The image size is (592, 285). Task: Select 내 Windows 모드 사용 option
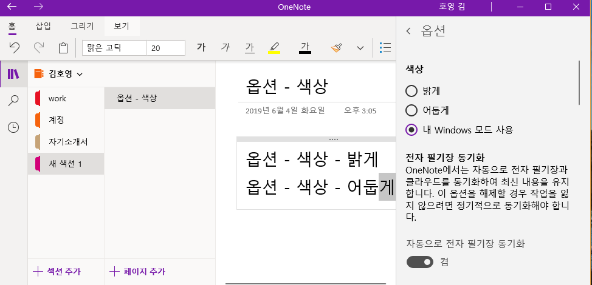411,130
